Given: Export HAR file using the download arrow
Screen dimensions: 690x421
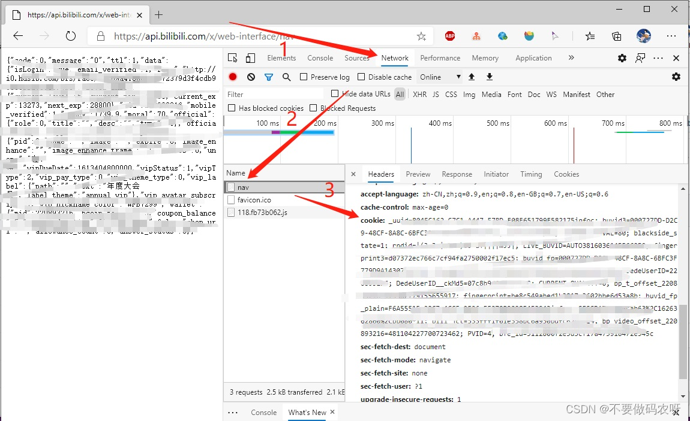Looking at the screenshot, I should pos(491,77).
